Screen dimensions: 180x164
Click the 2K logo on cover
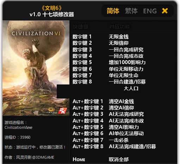pos(63,111)
